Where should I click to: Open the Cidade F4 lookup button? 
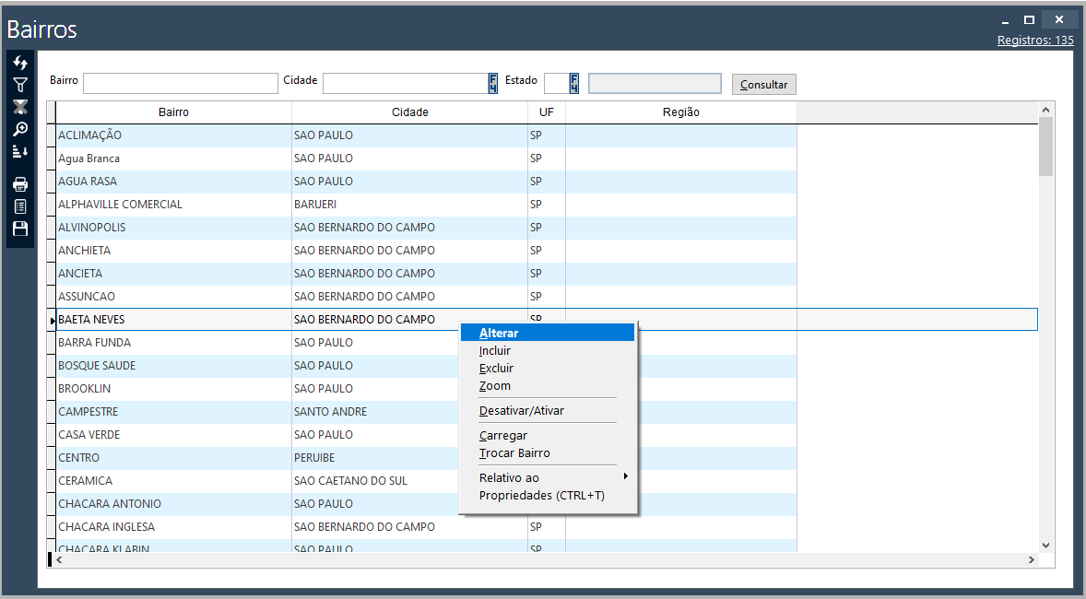(x=492, y=84)
